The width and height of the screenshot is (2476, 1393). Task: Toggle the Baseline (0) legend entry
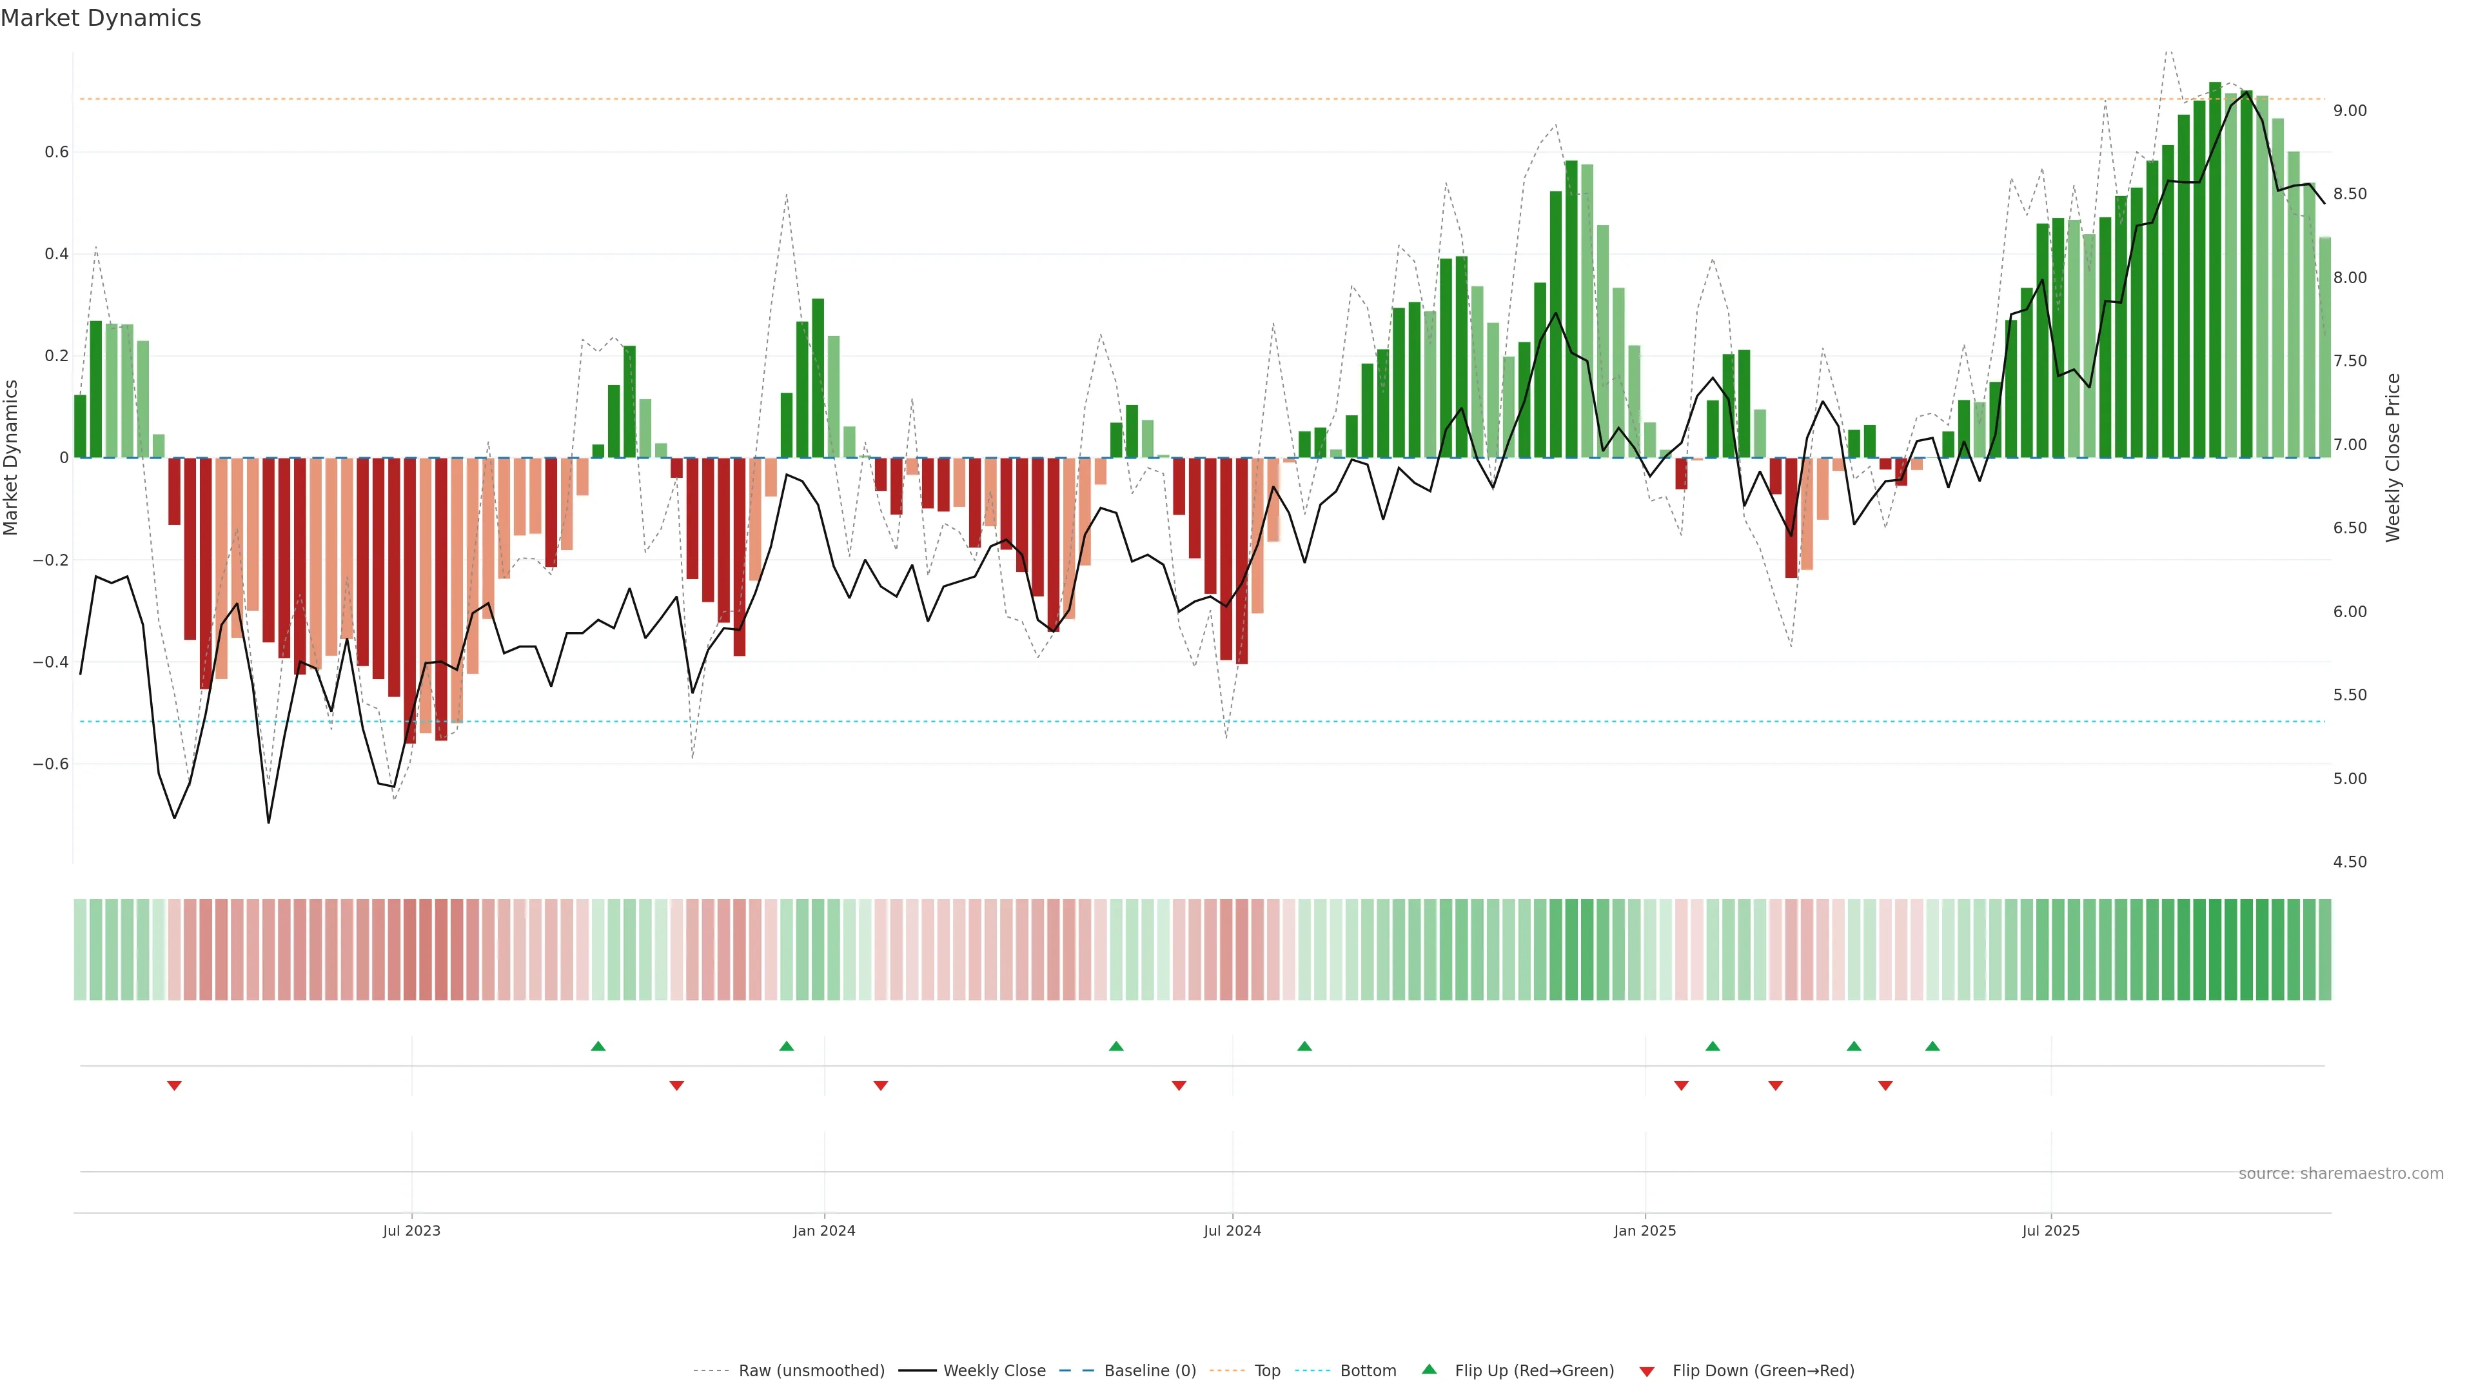tap(1150, 1371)
